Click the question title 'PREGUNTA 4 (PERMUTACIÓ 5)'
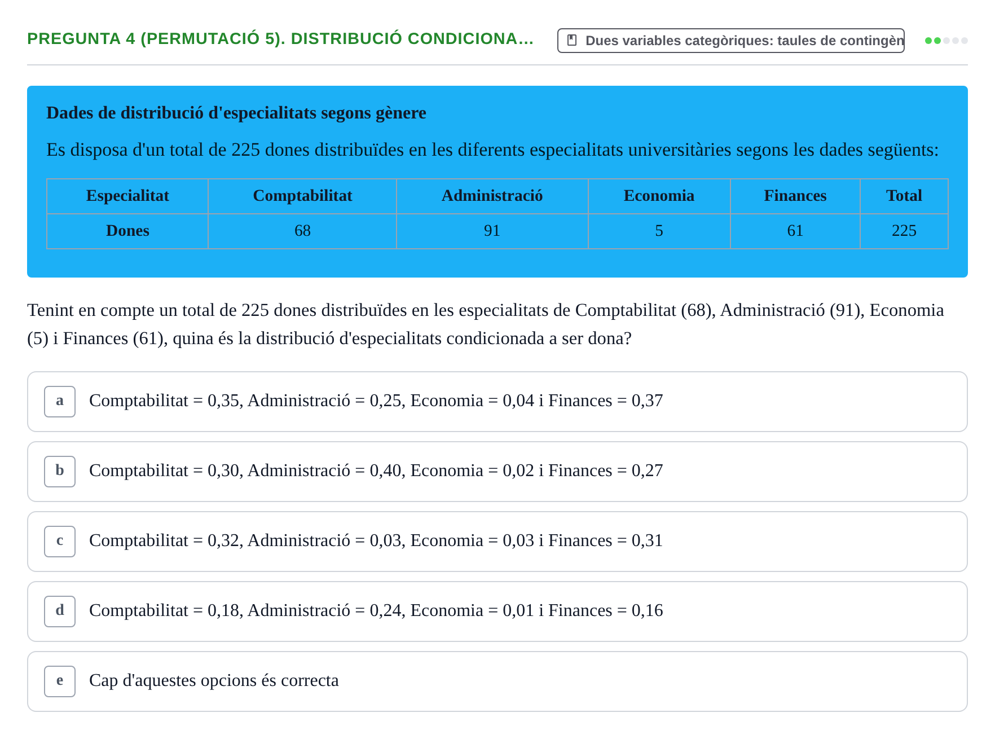The image size is (995, 739). (280, 39)
